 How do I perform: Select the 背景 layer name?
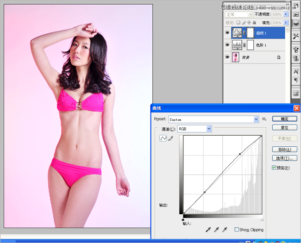tap(245, 57)
